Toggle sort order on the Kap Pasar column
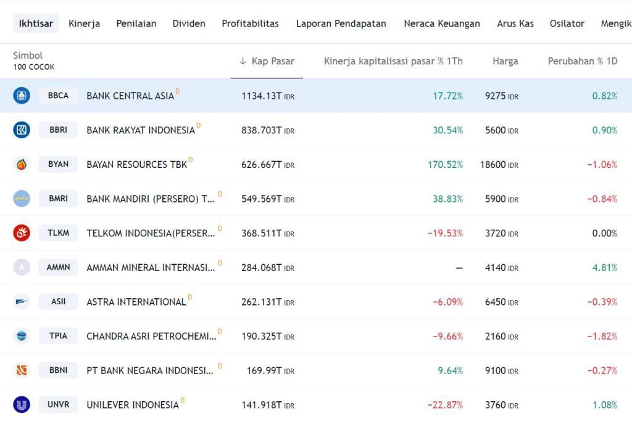 267,61
